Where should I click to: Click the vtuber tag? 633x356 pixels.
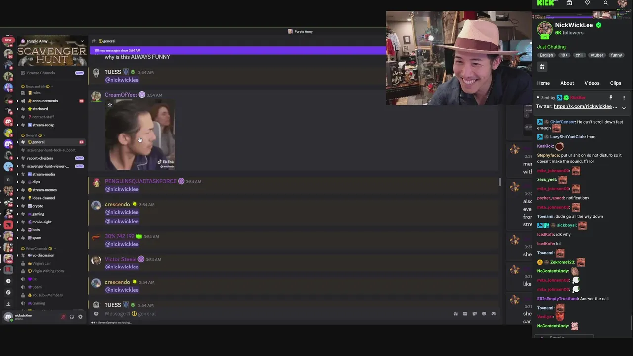[597, 55]
